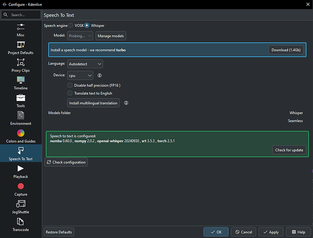Click the Apply button

pyautogui.click(x=271, y=232)
